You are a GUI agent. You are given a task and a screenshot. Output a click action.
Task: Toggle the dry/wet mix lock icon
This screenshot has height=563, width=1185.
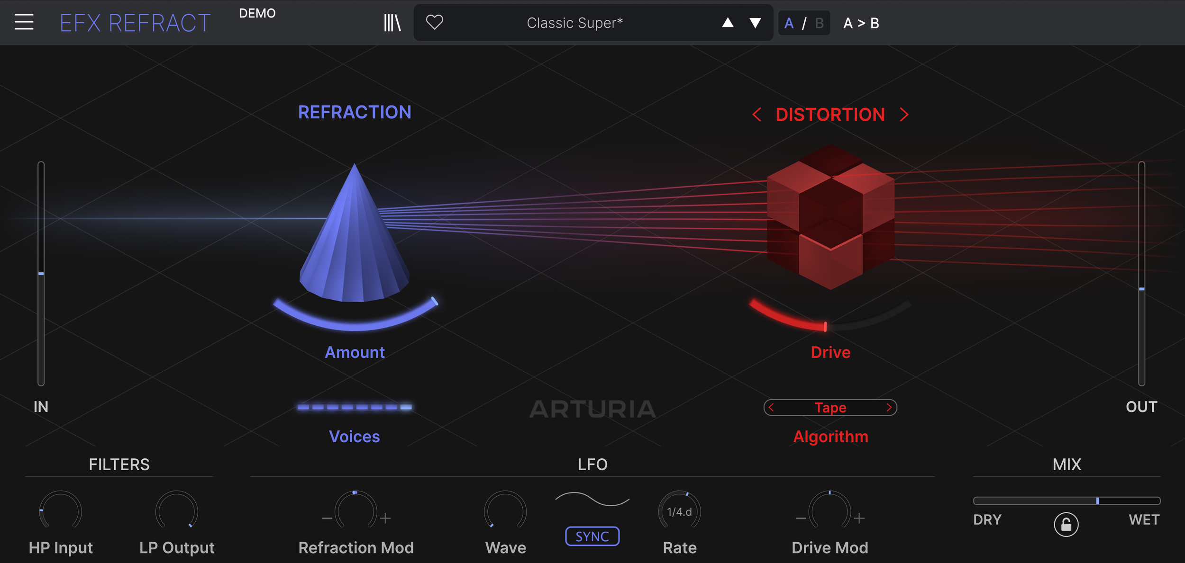tap(1066, 524)
